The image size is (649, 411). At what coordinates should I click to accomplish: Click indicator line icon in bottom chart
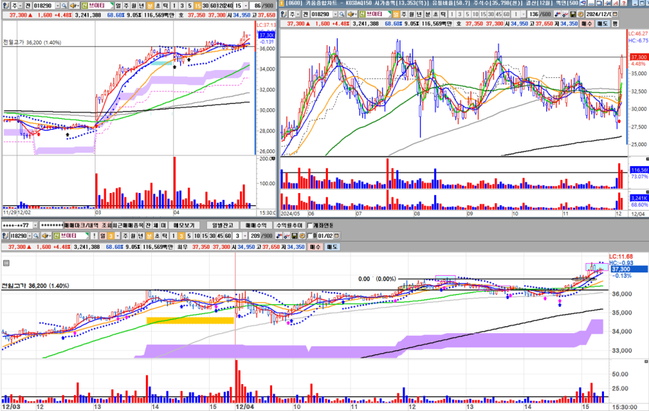(x=286, y=235)
